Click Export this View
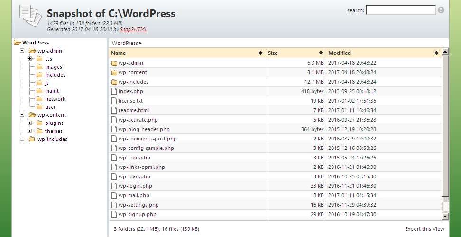This screenshot has height=237, width=461. click(x=424, y=229)
